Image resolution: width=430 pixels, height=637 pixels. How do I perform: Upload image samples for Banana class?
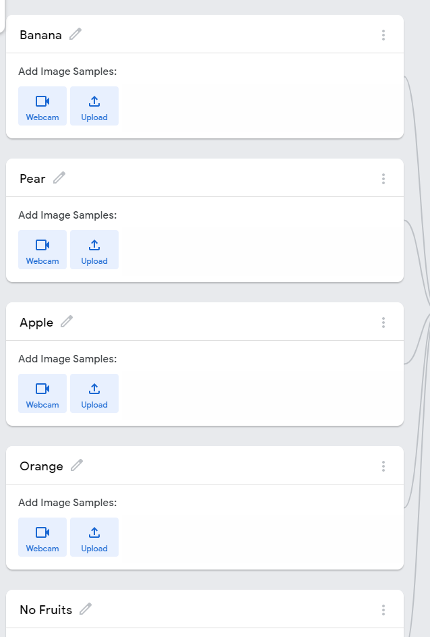tap(94, 106)
